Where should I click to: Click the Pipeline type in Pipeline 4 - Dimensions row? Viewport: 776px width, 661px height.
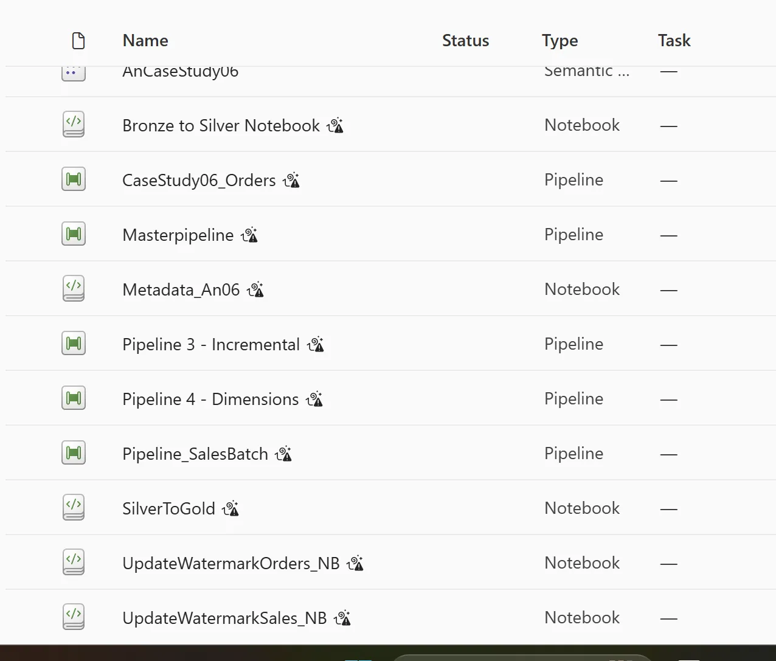point(573,399)
